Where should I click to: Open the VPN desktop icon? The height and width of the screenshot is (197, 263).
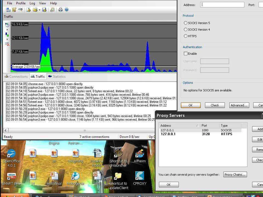point(97,176)
